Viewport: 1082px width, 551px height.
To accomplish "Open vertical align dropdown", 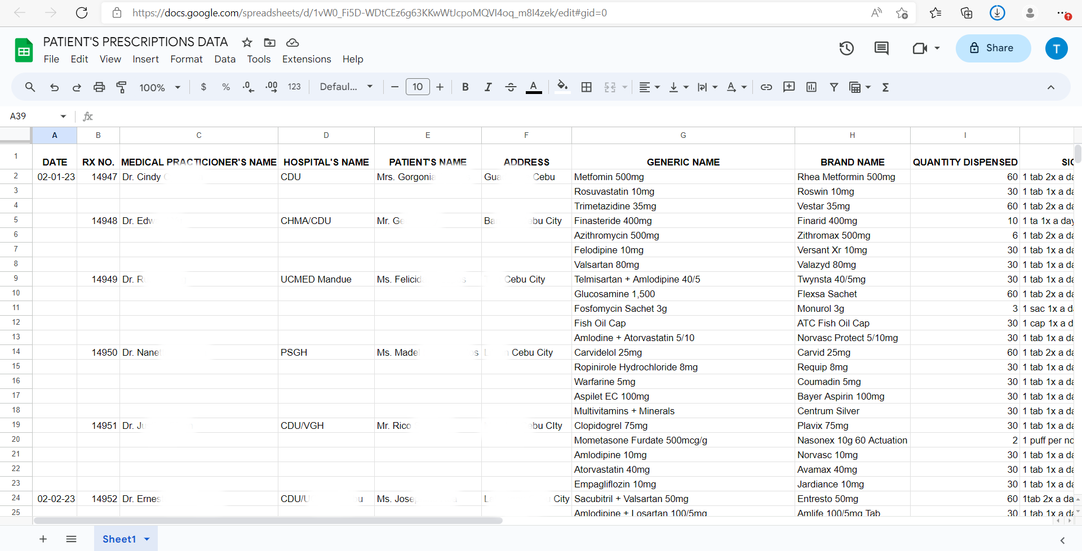I will point(679,87).
